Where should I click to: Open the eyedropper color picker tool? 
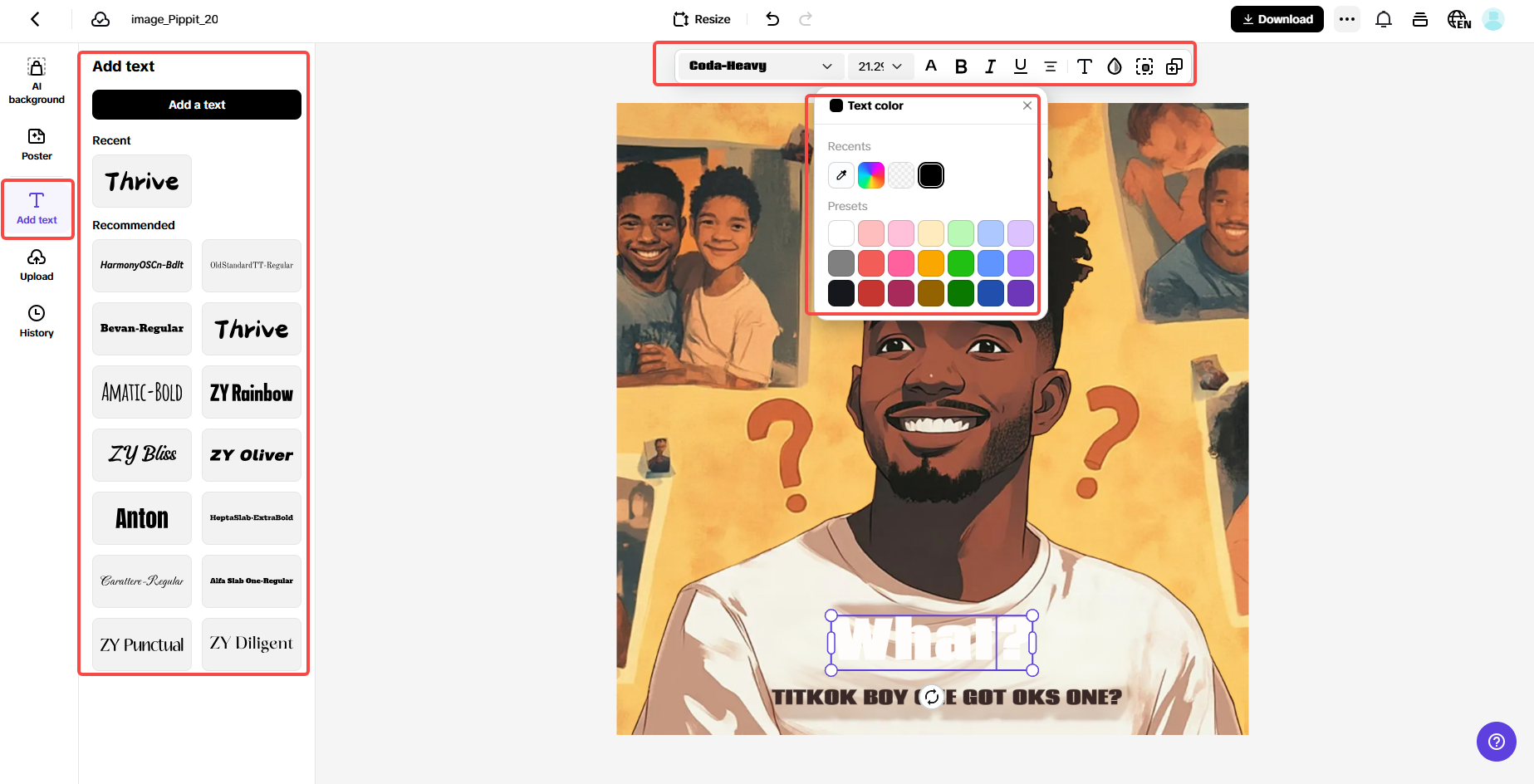point(841,174)
